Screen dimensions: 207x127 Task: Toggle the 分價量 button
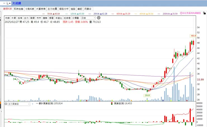76,18
